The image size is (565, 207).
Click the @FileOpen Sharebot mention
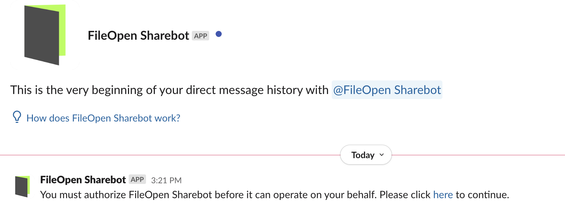click(x=387, y=90)
